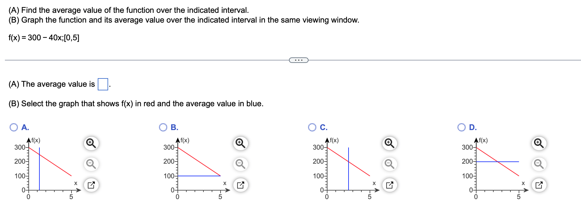Expand the ellipsis divider button
The width and height of the screenshot is (581, 218).
coord(298,60)
